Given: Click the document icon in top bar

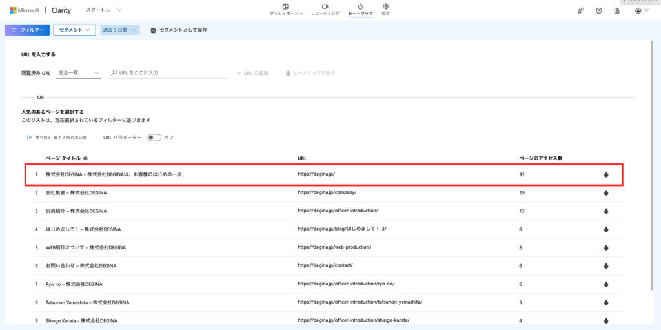Looking at the screenshot, I should click(x=616, y=10).
